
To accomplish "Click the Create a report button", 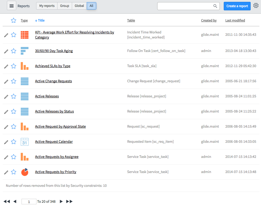I will pos(237,6).
